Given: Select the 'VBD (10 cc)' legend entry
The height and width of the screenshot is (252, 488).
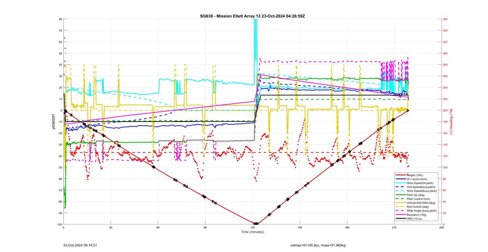Looking at the screenshot, I should (416, 219).
